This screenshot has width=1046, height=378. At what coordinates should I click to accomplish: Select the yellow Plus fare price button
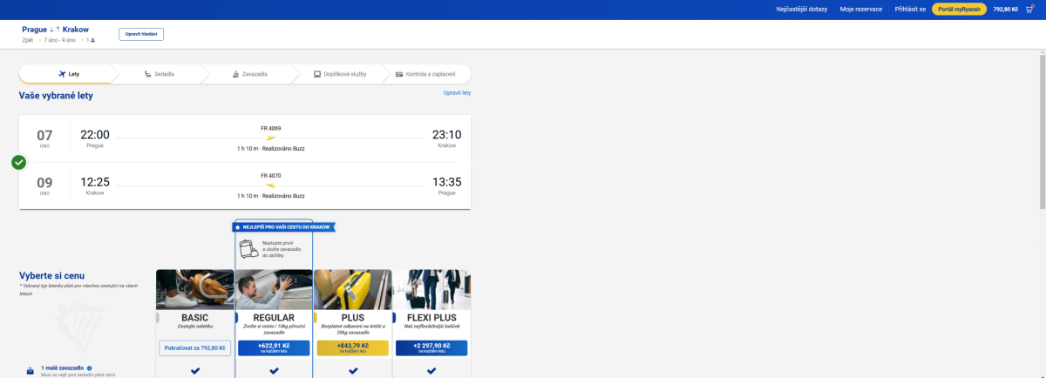tap(353, 348)
